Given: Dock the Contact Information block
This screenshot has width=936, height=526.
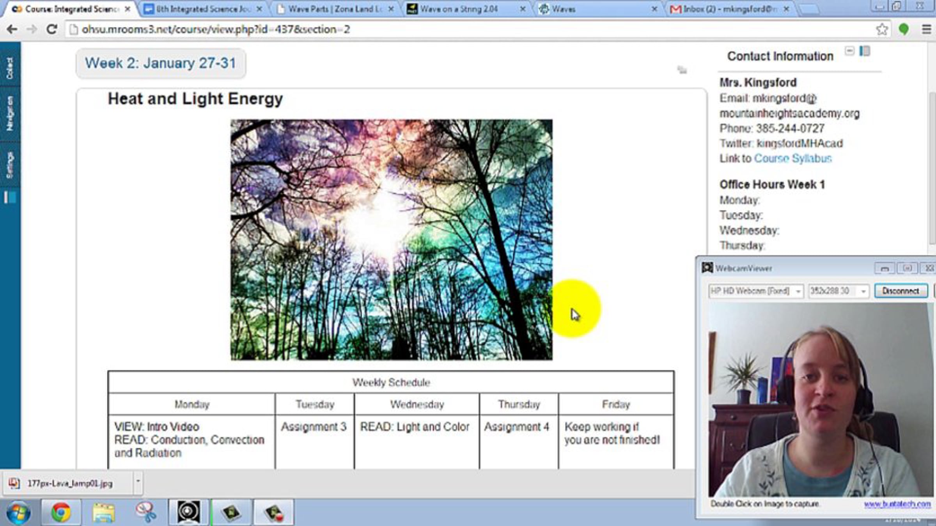Looking at the screenshot, I should tap(865, 51).
